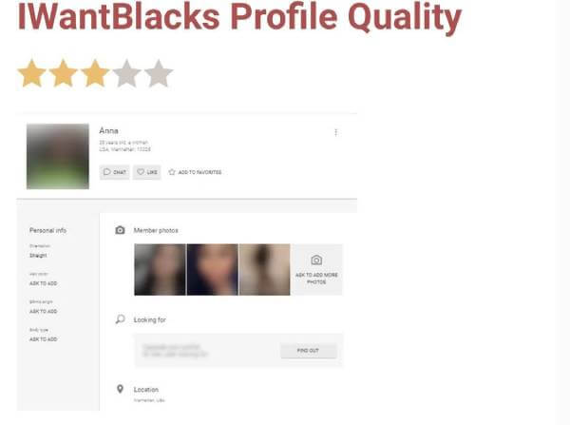The width and height of the screenshot is (570, 425).
Task: Click Ask to Add under ethnic origin
Action: (44, 312)
